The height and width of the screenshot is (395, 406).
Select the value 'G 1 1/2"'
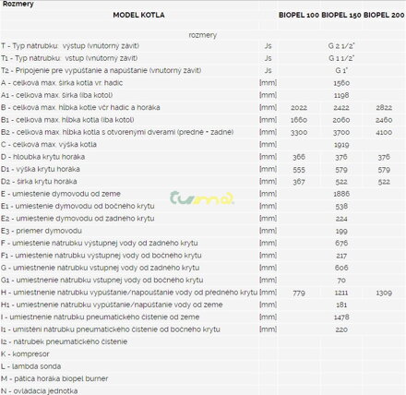tap(341, 58)
